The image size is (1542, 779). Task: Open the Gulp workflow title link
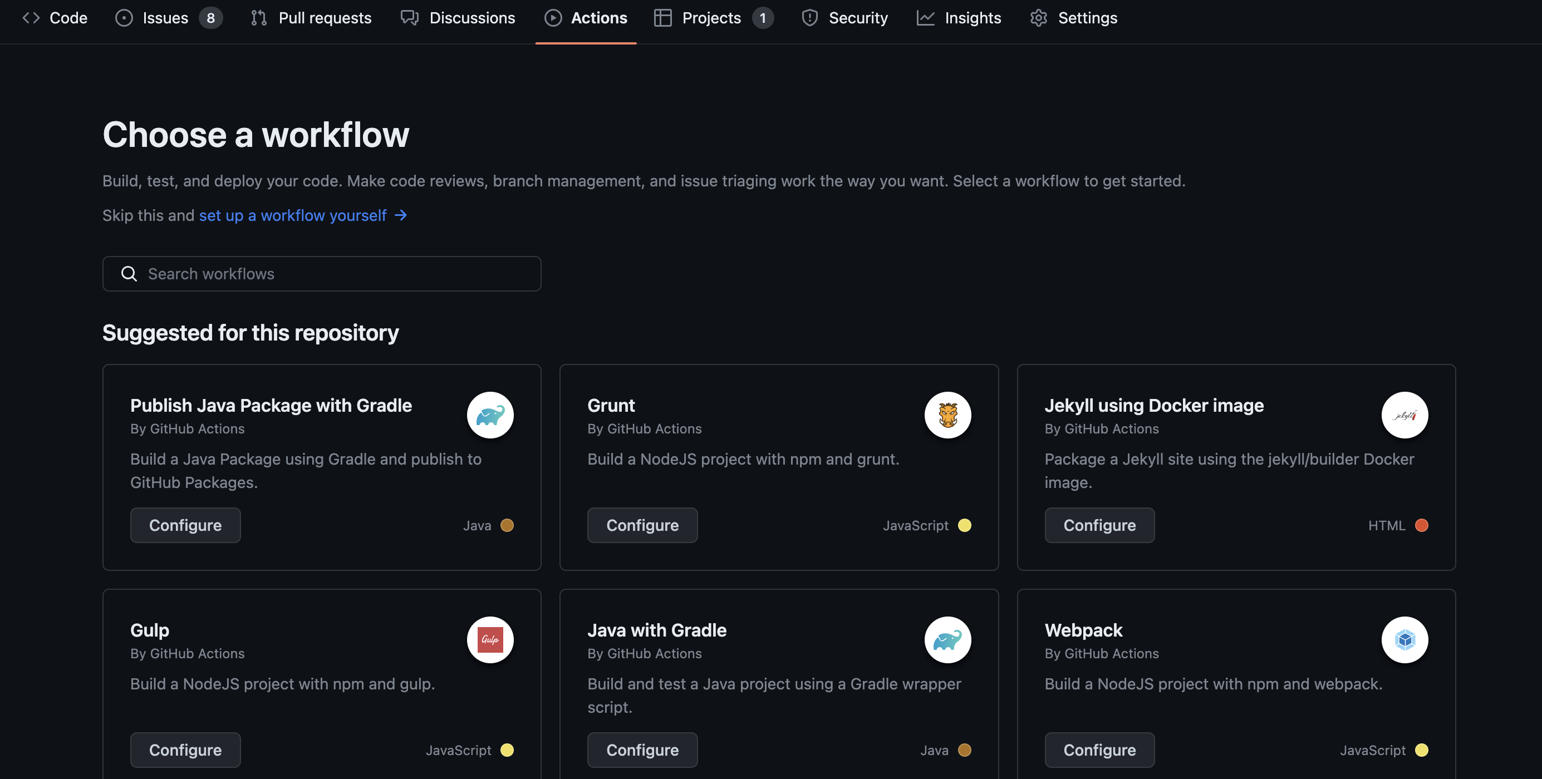pyautogui.click(x=150, y=630)
